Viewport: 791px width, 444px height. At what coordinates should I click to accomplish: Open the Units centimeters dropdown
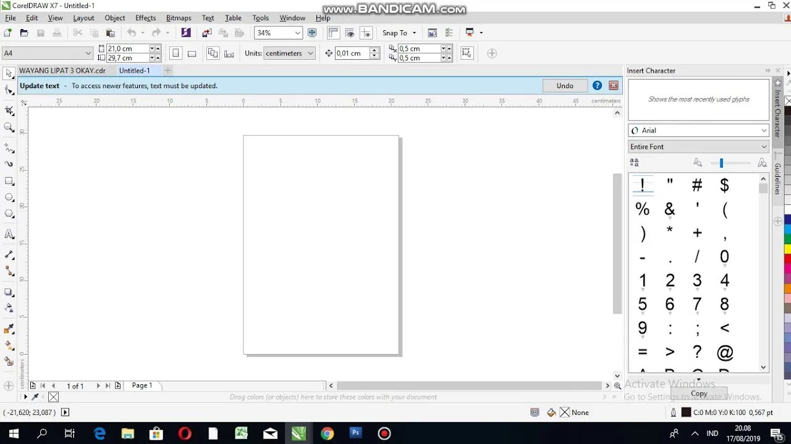pos(310,53)
